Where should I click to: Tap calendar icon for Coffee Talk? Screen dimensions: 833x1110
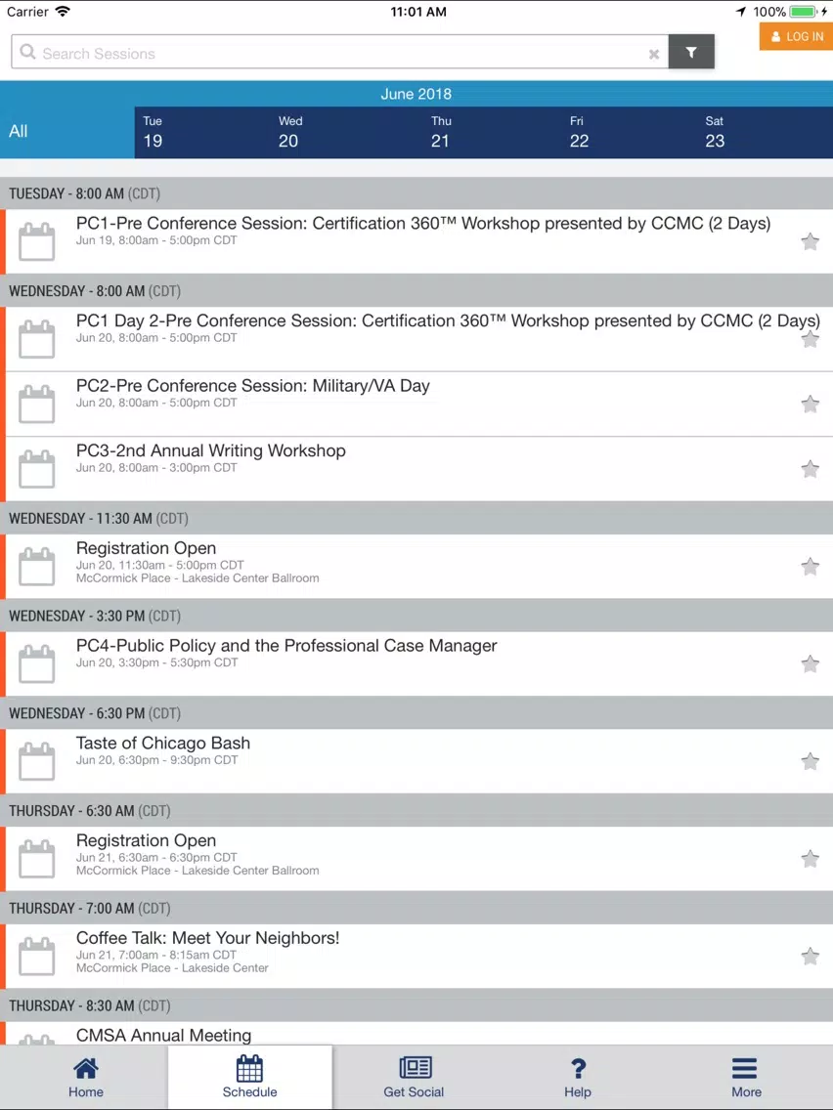click(x=37, y=956)
